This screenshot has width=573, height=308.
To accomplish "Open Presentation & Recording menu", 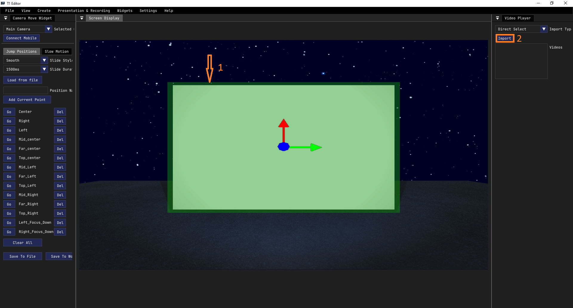I will click(84, 11).
